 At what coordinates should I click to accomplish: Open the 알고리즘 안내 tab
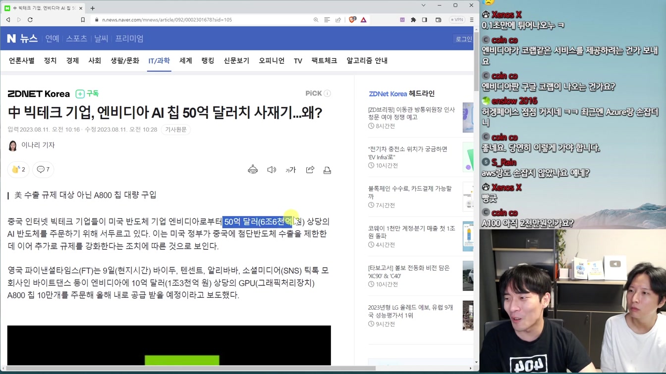click(367, 60)
